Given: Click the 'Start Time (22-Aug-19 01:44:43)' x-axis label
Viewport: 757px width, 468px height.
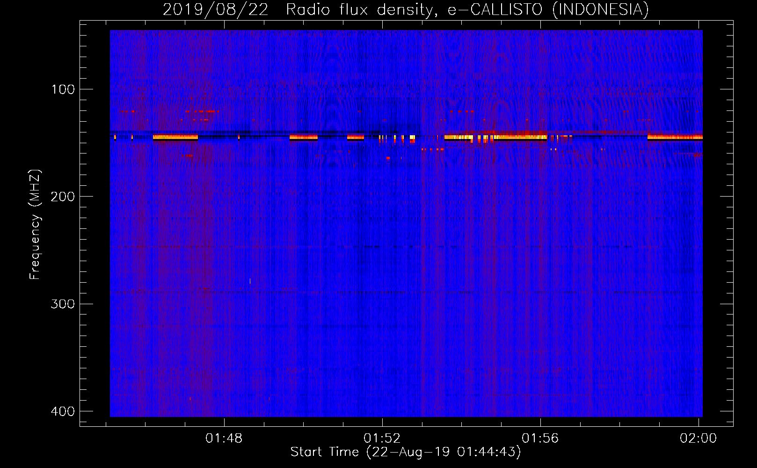Looking at the screenshot, I should pyautogui.click(x=406, y=452).
